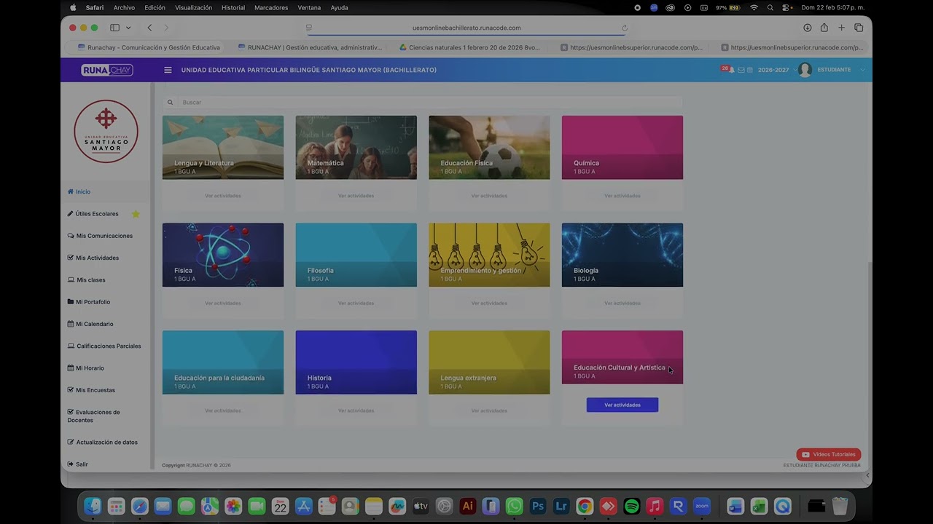The width and height of the screenshot is (933, 524).
Task: Click the Santiago Mayor school crest
Action: point(106,131)
